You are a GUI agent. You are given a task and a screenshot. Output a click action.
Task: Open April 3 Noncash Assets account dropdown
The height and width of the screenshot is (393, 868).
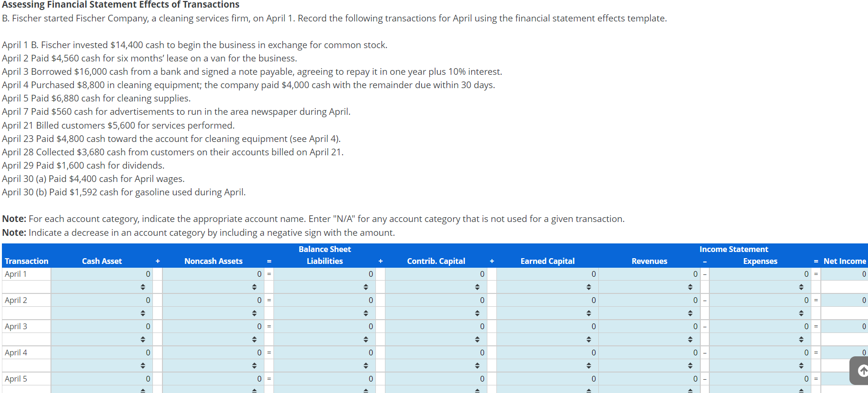(213, 339)
